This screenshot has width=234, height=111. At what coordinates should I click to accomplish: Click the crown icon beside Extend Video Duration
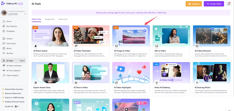[3, 89]
